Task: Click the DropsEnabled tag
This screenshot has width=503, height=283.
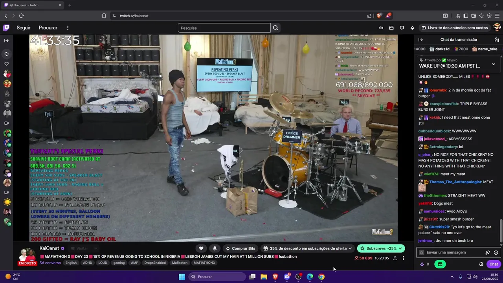Action: click(155, 263)
